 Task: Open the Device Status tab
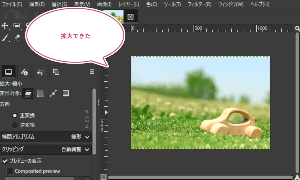pos(24,72)
